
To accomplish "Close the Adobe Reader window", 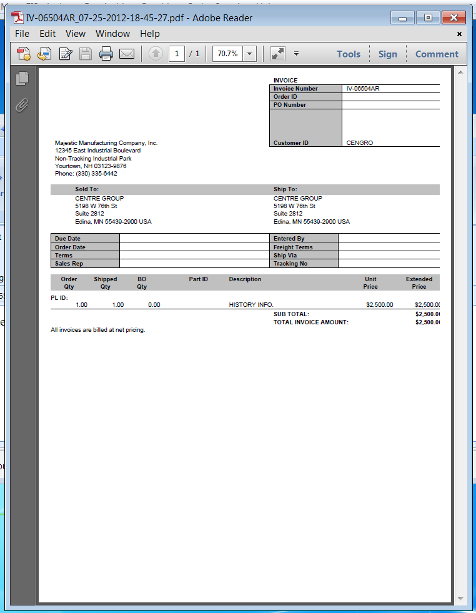I will (454, 17).
